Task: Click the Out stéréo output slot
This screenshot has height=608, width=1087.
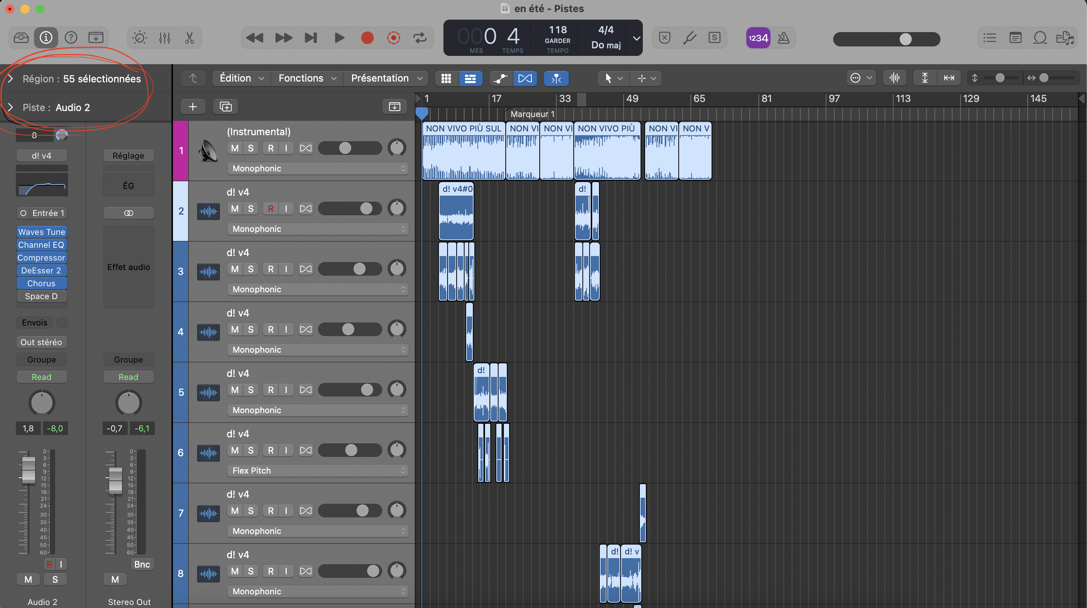Action: click(x=42, y=342)
